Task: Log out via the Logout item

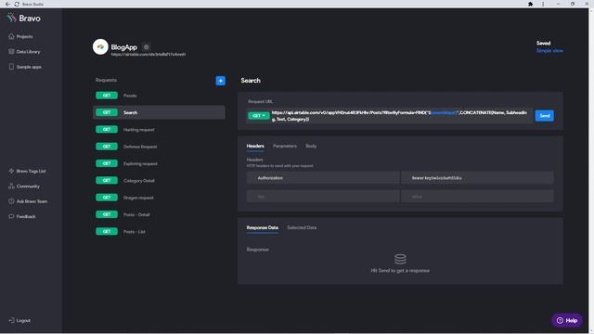Action: click(19, 320)
